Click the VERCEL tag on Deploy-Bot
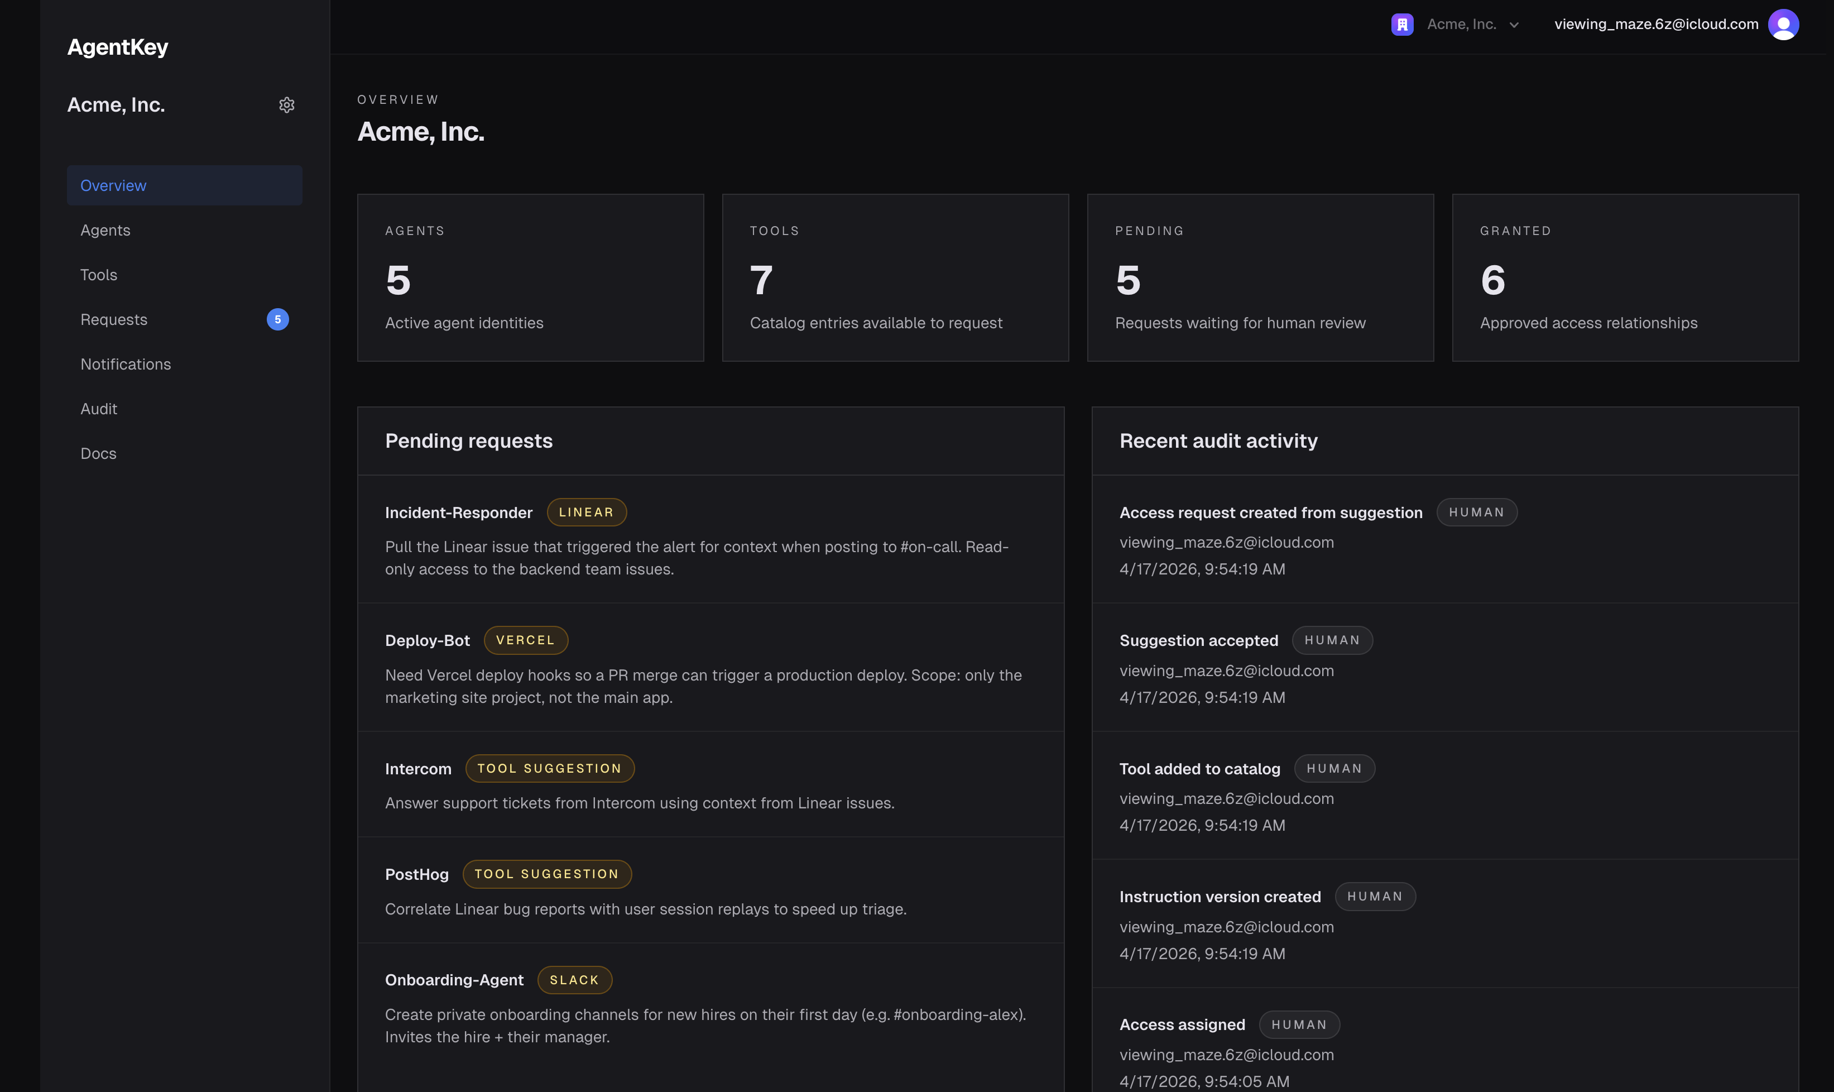 [x=525, y=639]
